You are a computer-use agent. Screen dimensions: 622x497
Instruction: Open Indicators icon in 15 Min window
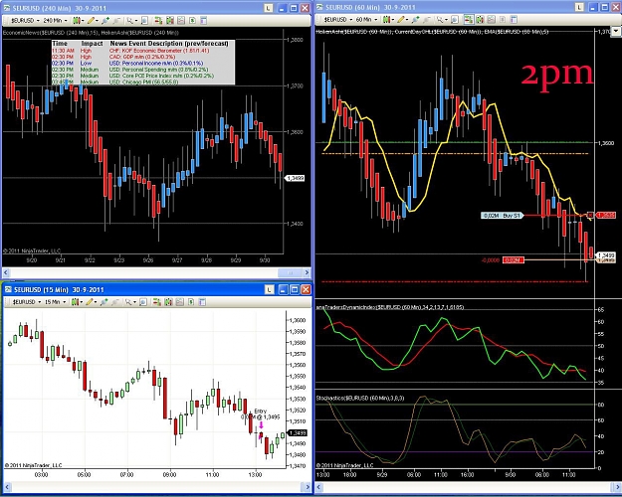180,302
